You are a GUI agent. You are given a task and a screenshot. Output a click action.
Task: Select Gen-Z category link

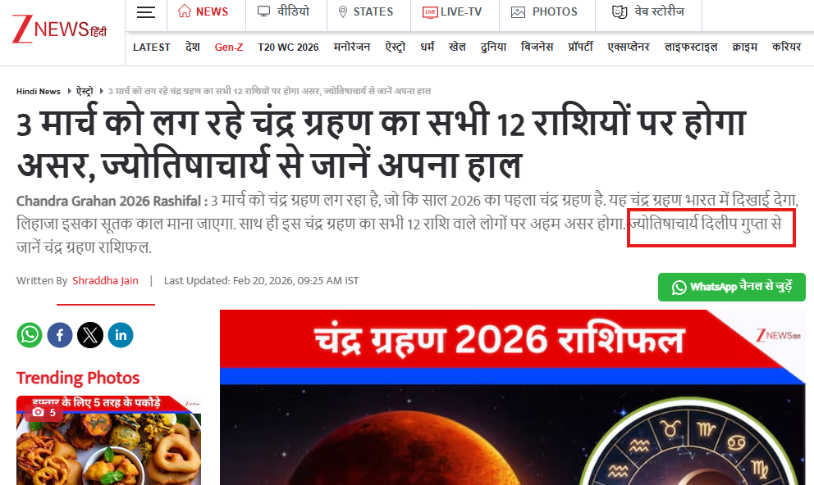tap(229, 48)
